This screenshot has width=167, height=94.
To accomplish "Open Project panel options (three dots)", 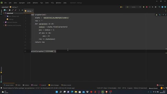I will [x=19, y=10].
